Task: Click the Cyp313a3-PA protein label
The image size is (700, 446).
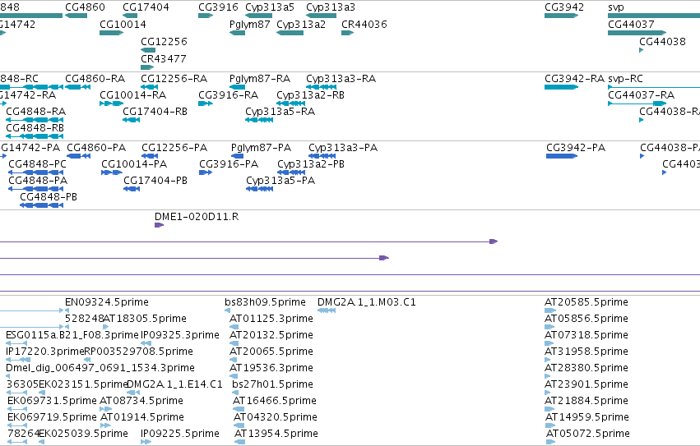Action: 343,148
